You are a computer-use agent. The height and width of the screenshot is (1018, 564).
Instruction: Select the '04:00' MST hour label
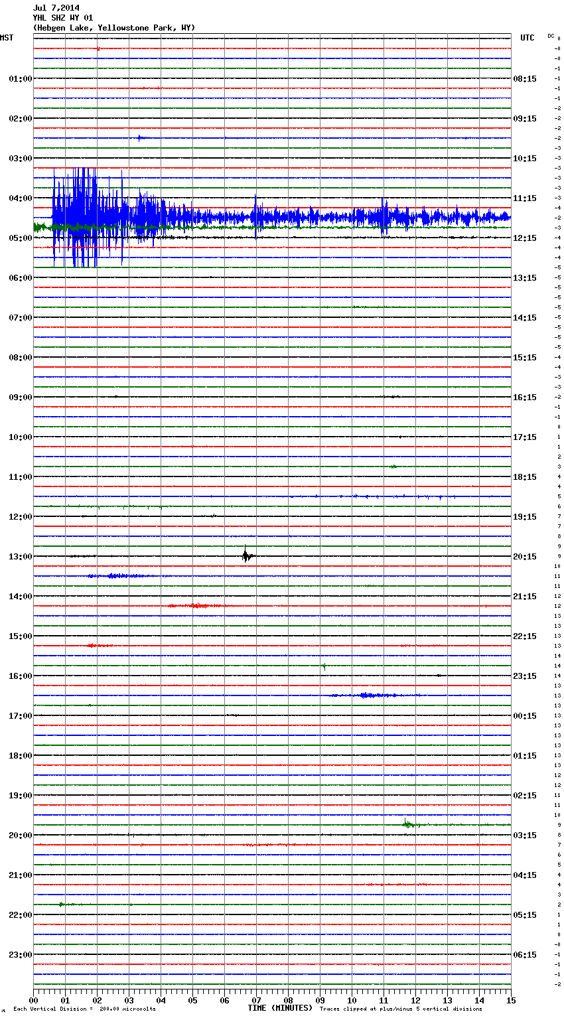coord(21,198)
